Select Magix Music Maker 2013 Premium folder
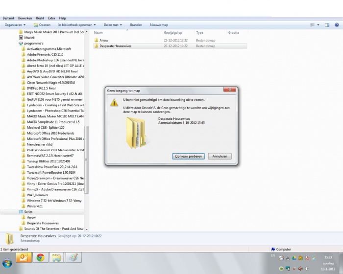 tap(54, 32)
